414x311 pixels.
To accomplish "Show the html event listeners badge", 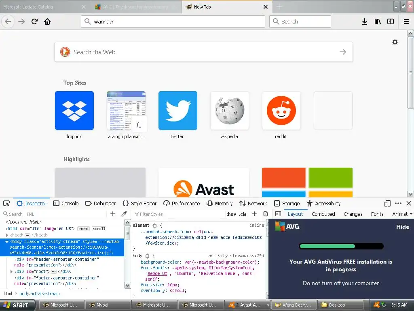I will coord(83,229).
